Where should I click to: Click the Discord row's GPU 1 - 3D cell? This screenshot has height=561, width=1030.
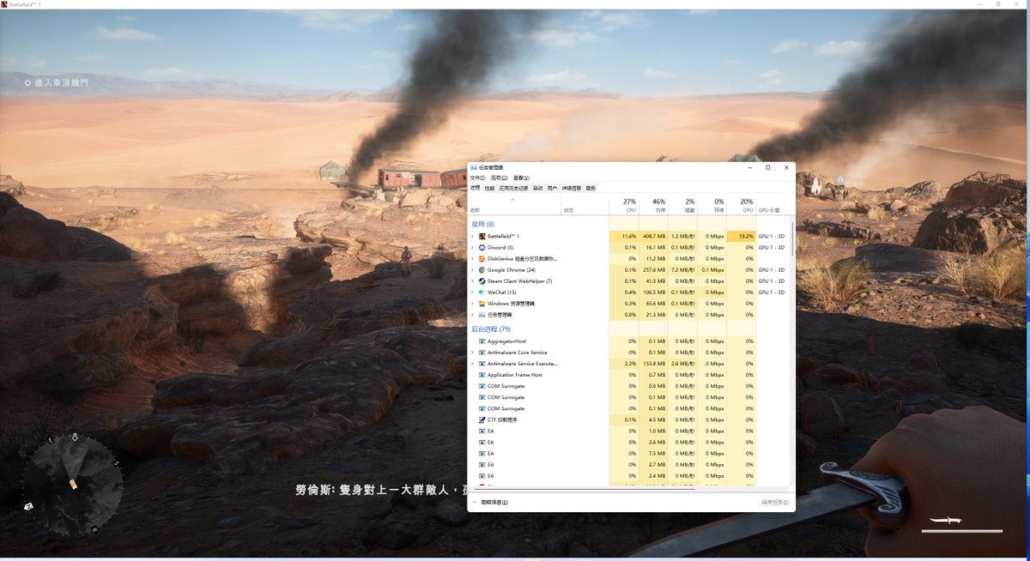771,247
